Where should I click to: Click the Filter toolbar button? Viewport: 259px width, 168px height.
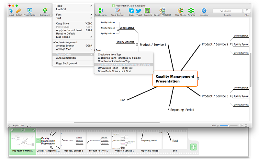coord(247,11)
